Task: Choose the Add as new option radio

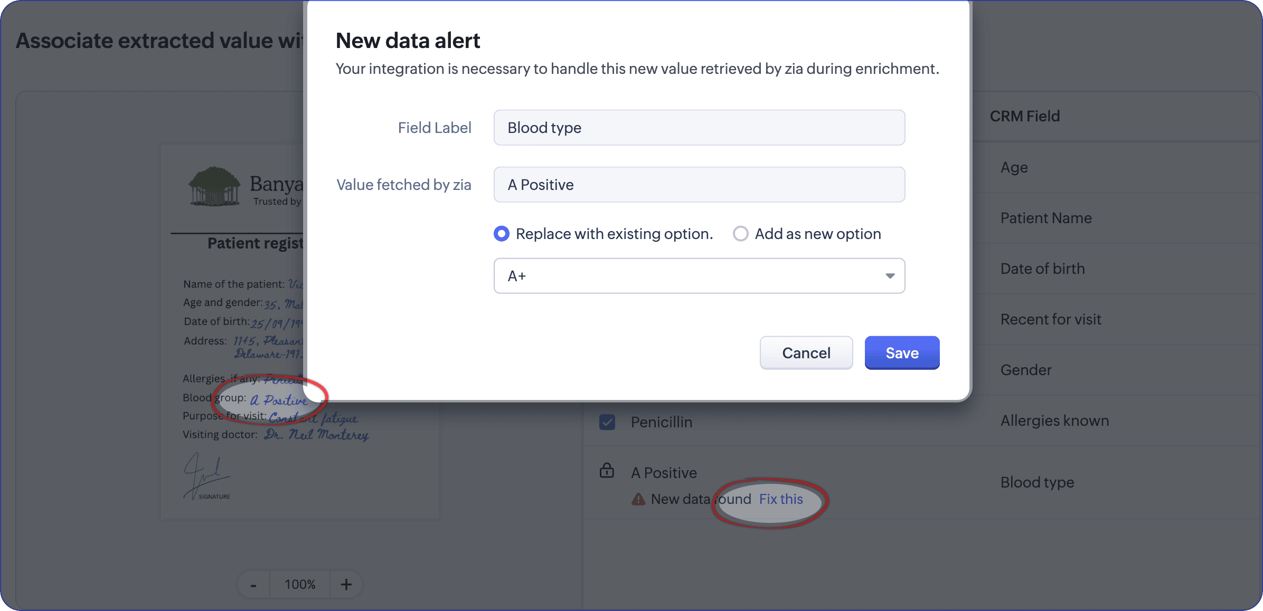Action: click(x=740, y=234)
